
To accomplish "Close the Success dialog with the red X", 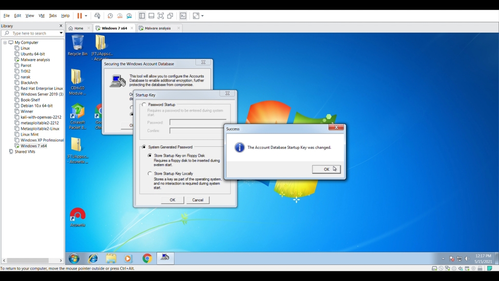I will pos(336,127).
